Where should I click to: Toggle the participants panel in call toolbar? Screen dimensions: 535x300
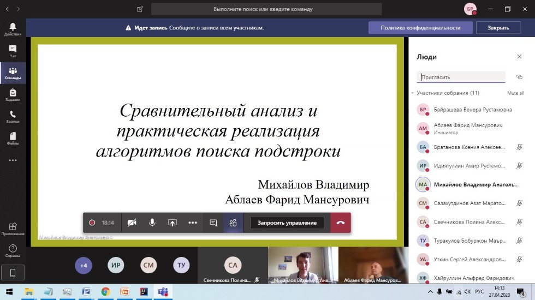(233, 223)
